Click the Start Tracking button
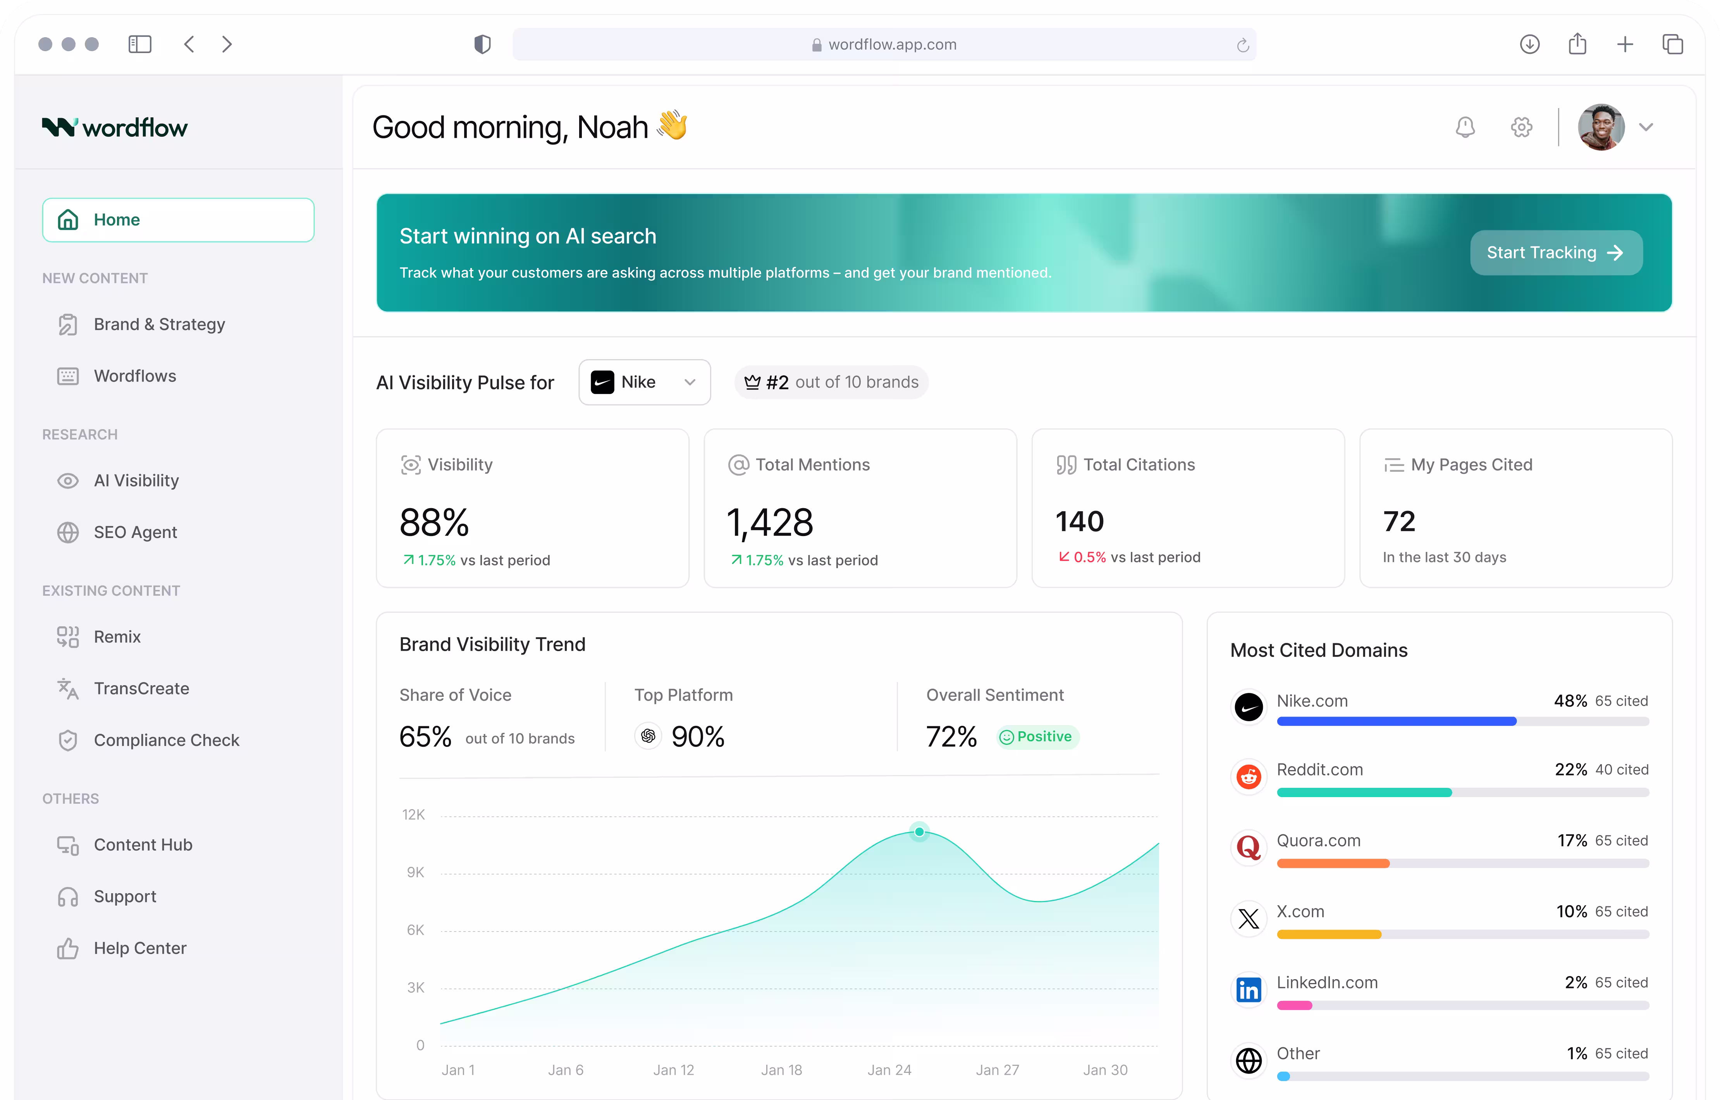1720x1100 pixels. point(1556,252)
